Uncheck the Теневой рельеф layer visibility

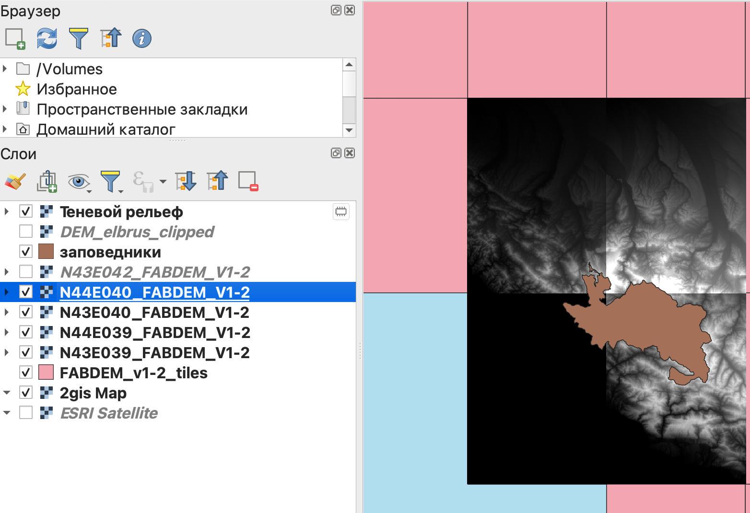[x=26, y=211]
